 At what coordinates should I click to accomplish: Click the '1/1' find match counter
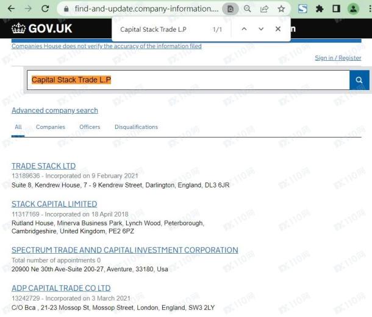217,29
